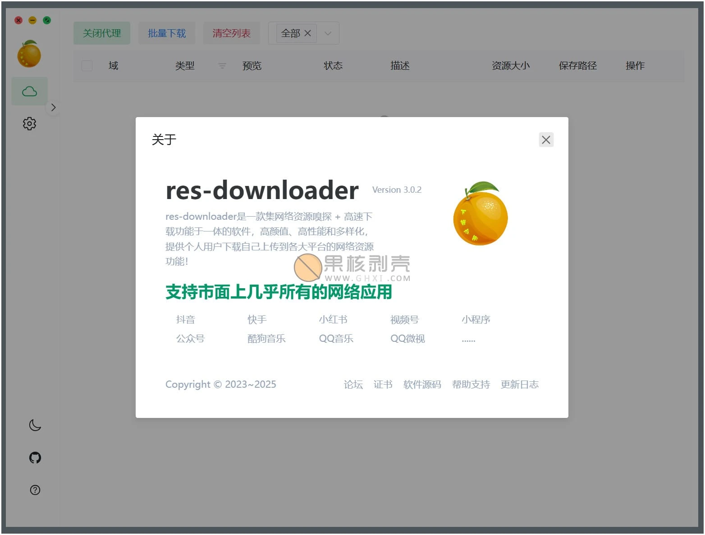Click the res-downloader orange logo
Screen dimensions: 705x535
(x=28, y=54)
